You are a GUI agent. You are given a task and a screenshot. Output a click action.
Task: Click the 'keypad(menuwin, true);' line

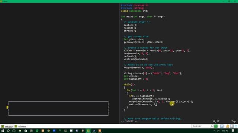point(139,68)
